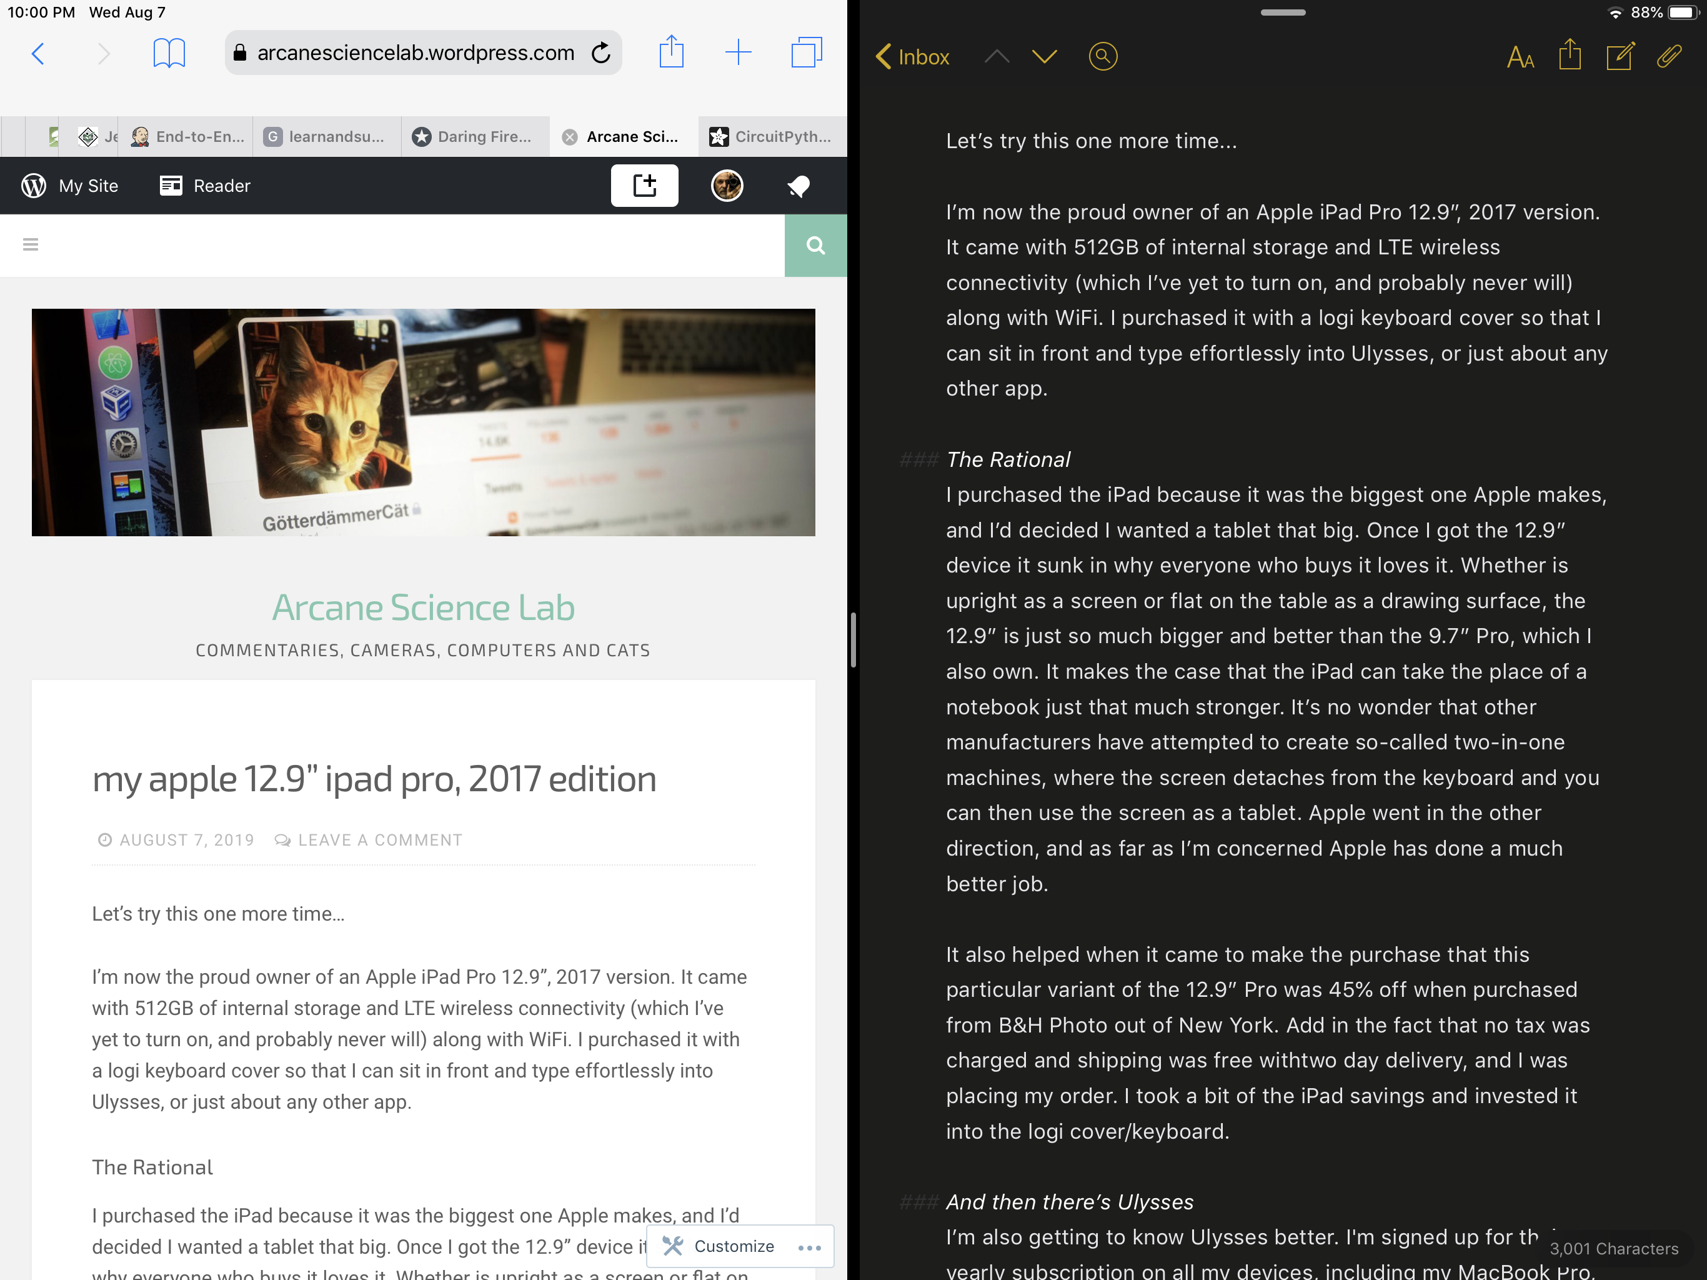Open the more options ellipsis beside Customize
Image resolution: width=1707 pixels, height=1280 pixels.
point(810,1247)
